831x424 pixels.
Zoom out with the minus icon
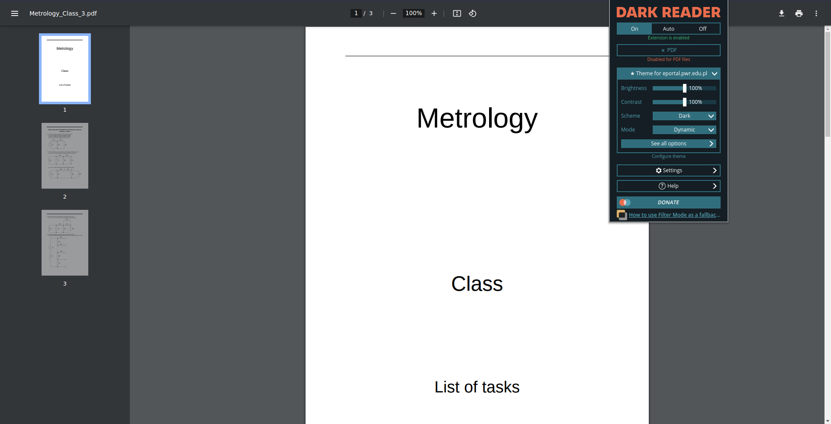(x=393, y=13)
